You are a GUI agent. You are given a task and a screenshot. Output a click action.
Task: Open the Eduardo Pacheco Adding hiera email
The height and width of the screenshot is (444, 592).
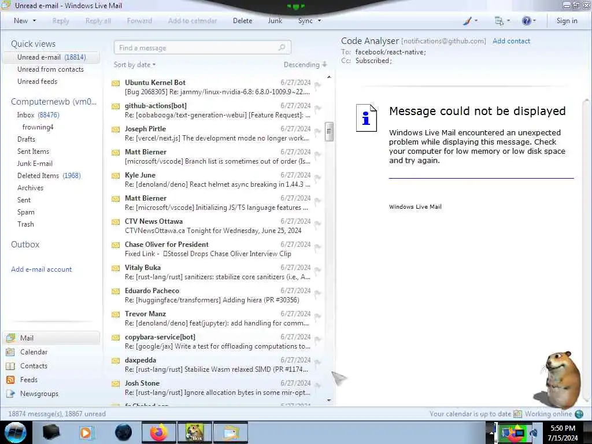(216, 295)
